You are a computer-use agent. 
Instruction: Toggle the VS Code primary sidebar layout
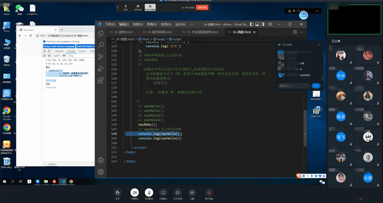coord(252,24)
